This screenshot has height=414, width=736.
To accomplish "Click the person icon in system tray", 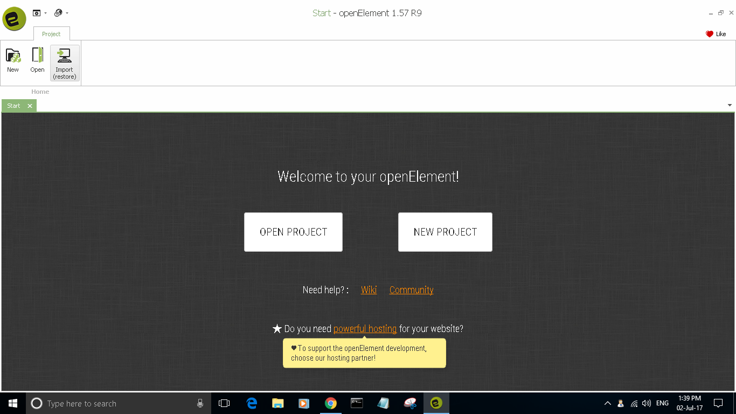I will (x=621, y=403).
